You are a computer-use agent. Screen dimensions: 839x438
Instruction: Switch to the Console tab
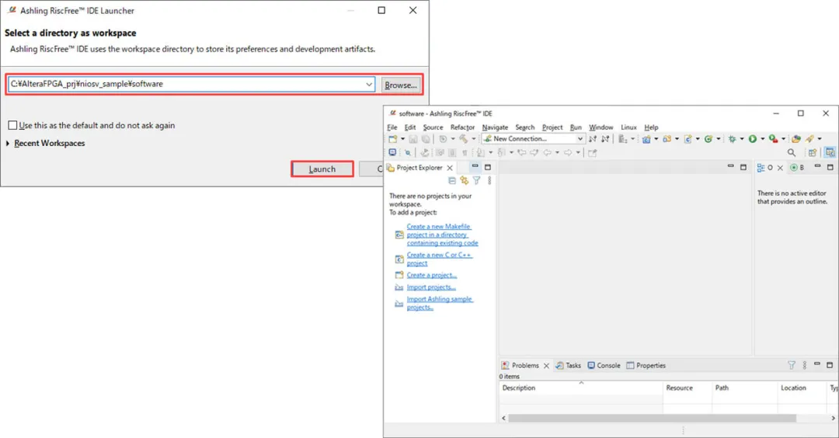(x=604, y=366)
